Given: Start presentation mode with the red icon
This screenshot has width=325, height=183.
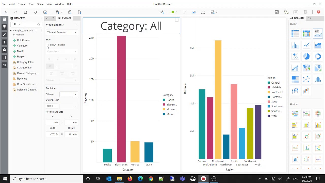Looking at the screenshot, I should tap(319, 12).
